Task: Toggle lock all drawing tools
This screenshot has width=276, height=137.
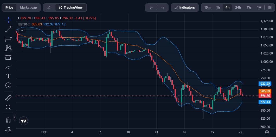Action: click(8, 129)
